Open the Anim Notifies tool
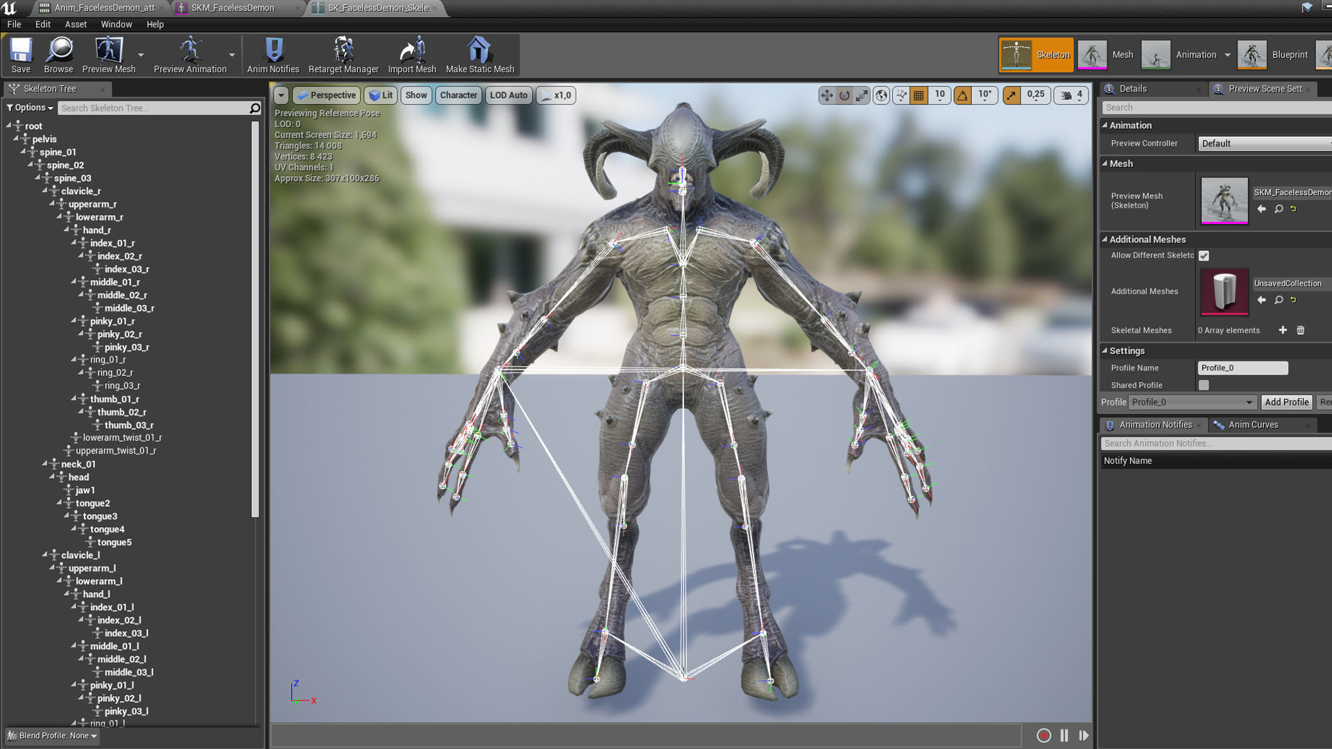This screenshot has height=749, width=1332. 273,55
